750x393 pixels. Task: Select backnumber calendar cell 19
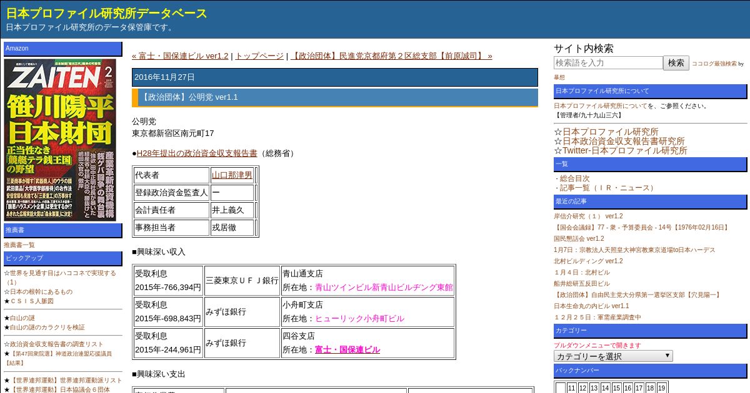point(662,388)
